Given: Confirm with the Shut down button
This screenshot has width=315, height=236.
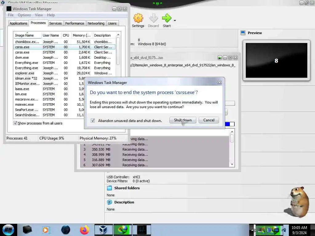Looking at the screenshot, I should coord(183,120).
